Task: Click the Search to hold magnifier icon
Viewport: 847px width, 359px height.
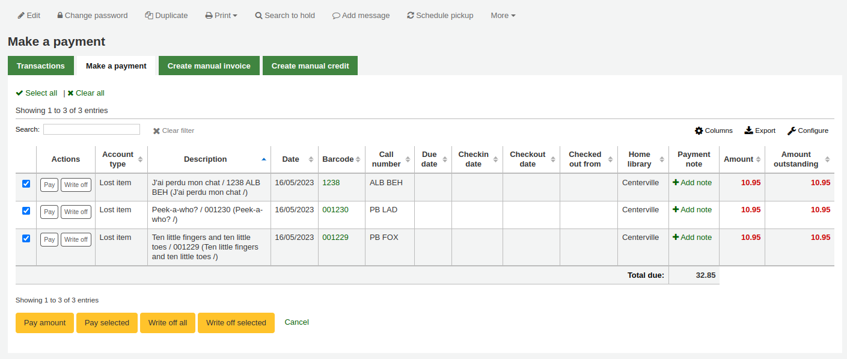Action: tap(258, 15)
